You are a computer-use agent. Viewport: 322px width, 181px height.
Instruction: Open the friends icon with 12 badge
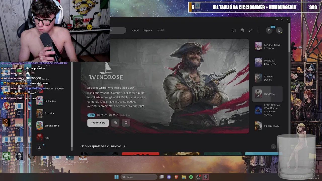click(269, 30)
